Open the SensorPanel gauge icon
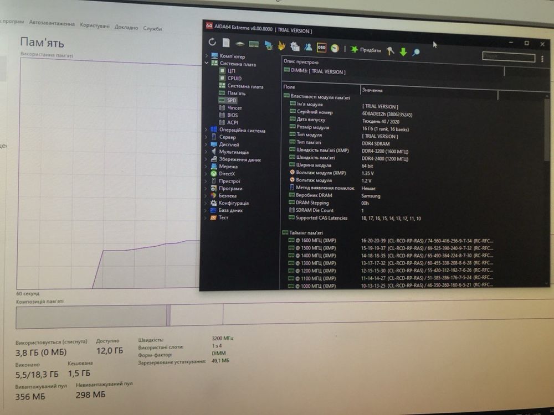The height and width of the screenshot is (415, 554). (x=335, y=48)
